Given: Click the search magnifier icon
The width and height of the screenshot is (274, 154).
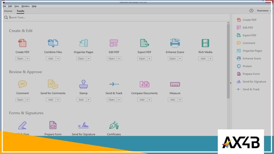Looking at the screenshot, I should coord(6,17).
